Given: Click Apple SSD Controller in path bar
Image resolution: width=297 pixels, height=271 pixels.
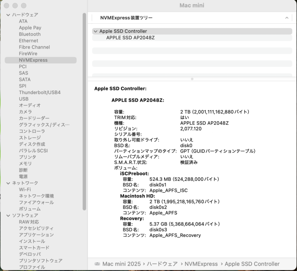Looking at the screenshot, I should pos(252,264).
